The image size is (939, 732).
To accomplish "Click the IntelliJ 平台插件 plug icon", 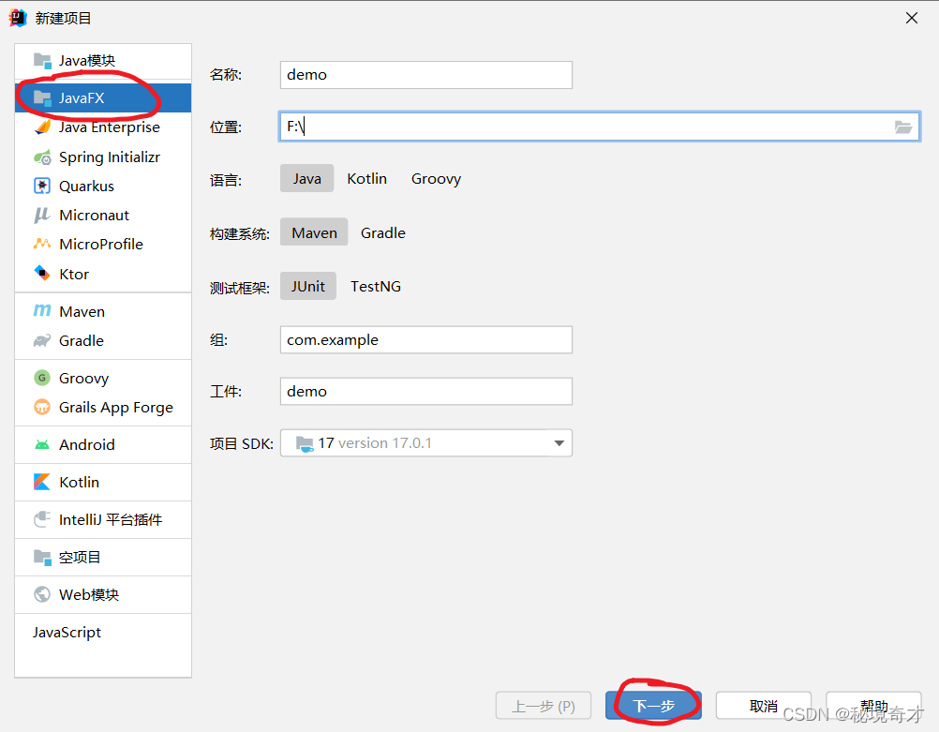I will (x=42, y=519).
